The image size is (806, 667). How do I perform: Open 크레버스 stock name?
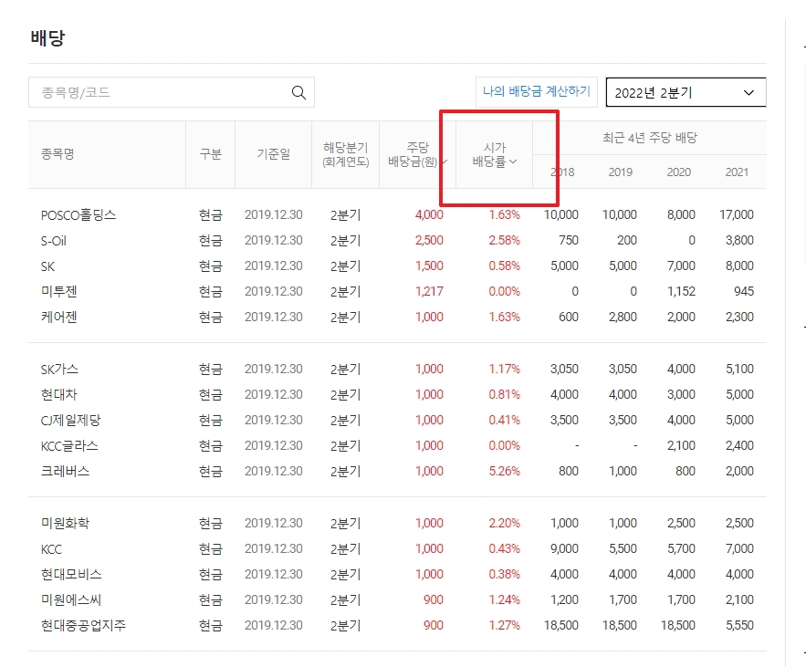tap(65, 471)
